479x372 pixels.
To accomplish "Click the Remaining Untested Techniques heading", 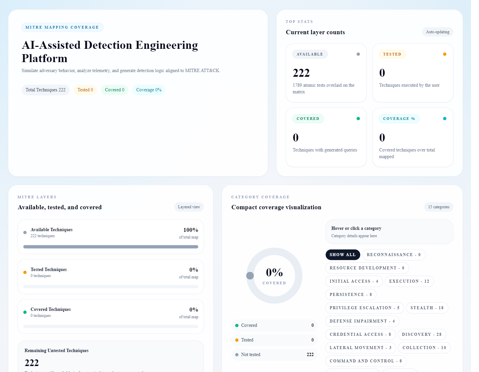I will (x=57, y=351).
